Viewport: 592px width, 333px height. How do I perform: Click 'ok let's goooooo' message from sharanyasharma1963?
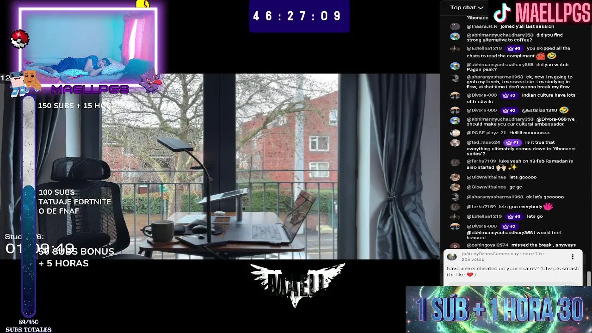545,197
